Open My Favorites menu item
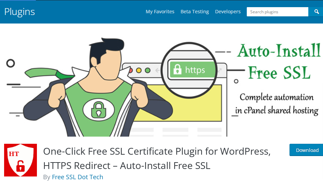The image size is (323, 185). tap(160, 12)
